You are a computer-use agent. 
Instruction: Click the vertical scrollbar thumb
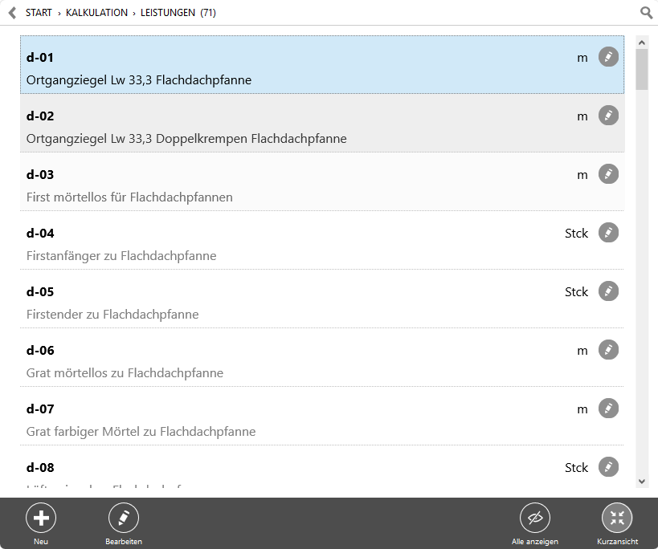pos(641,70)
